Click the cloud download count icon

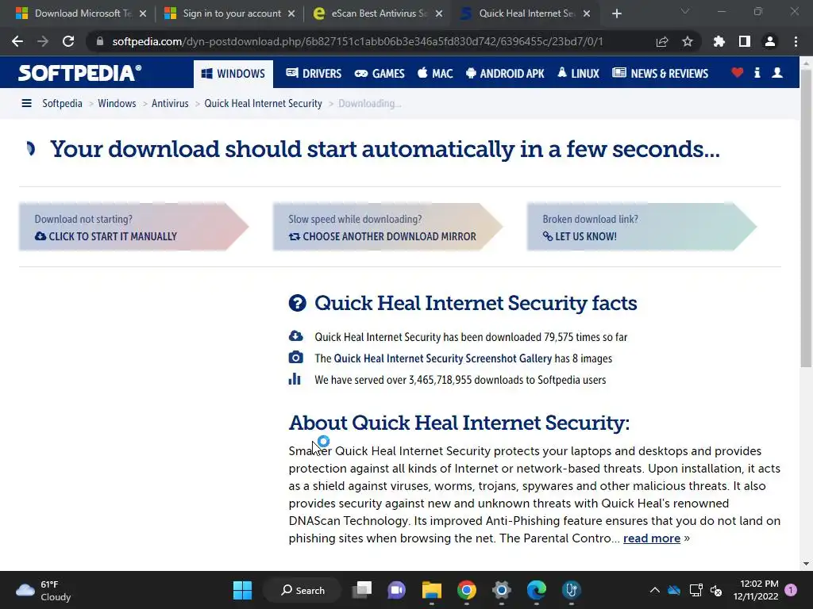(295, 336)
